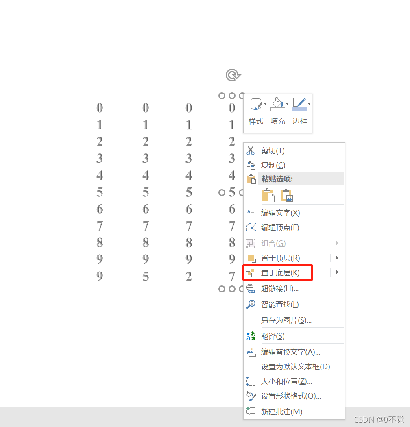Click the Bring to Front icon

(x=251, y=257)
